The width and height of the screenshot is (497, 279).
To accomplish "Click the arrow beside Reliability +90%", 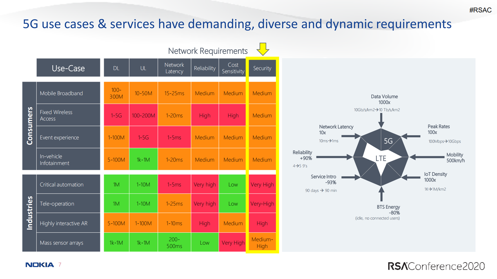I will [334, 157].
